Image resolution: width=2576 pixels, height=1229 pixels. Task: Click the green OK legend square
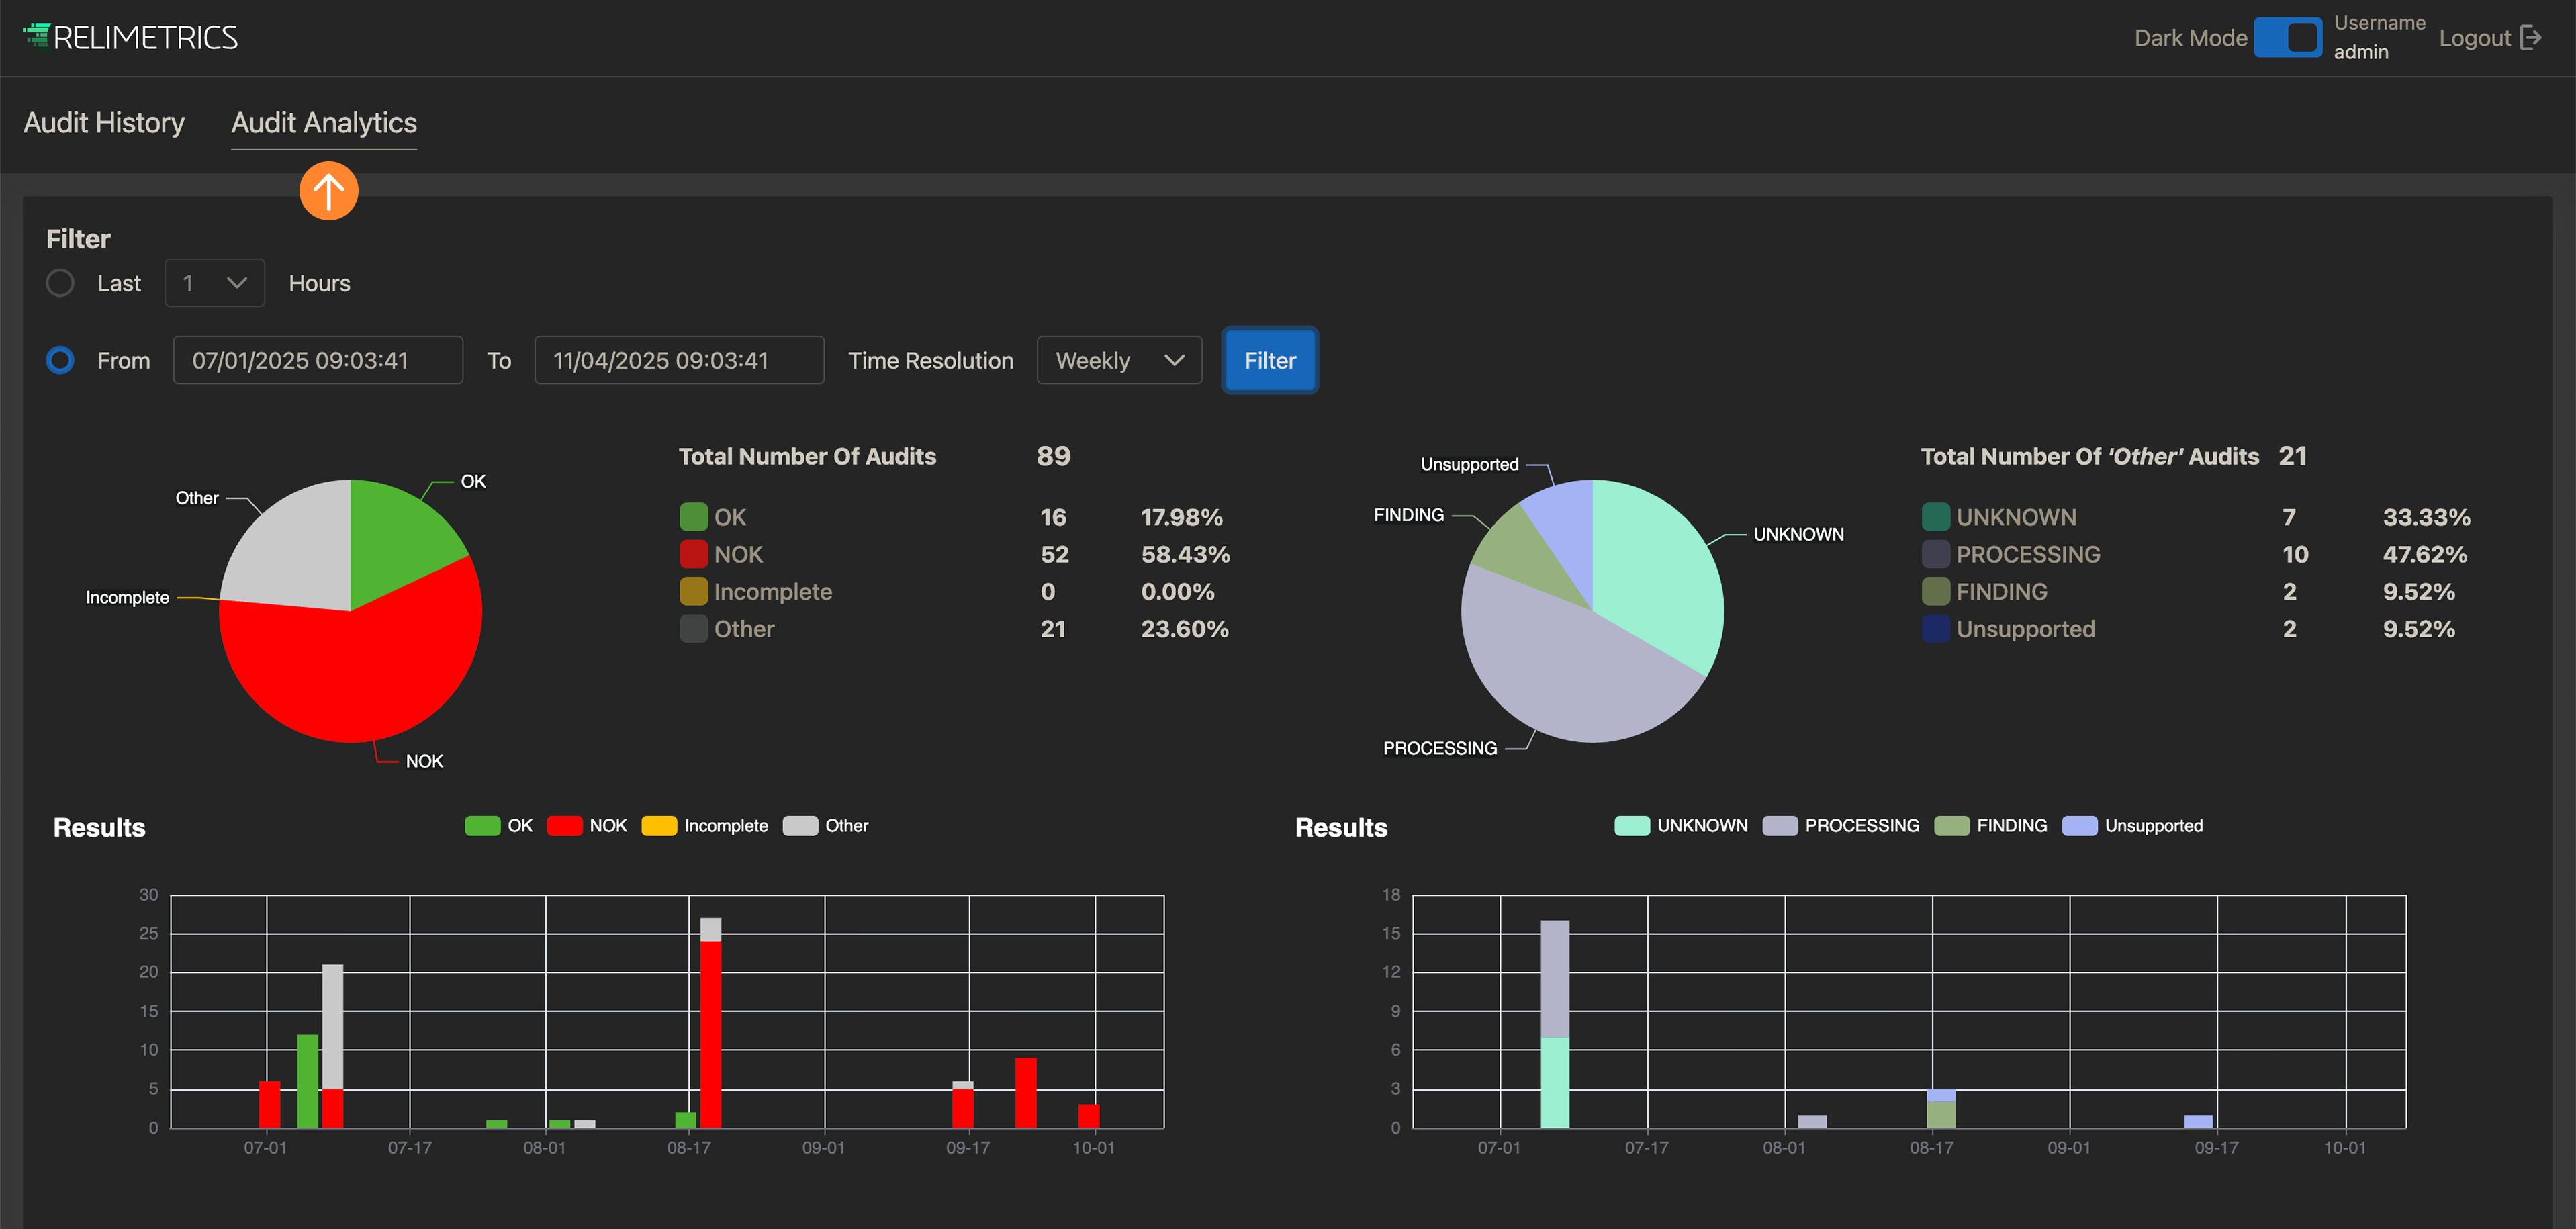(693, 517)
